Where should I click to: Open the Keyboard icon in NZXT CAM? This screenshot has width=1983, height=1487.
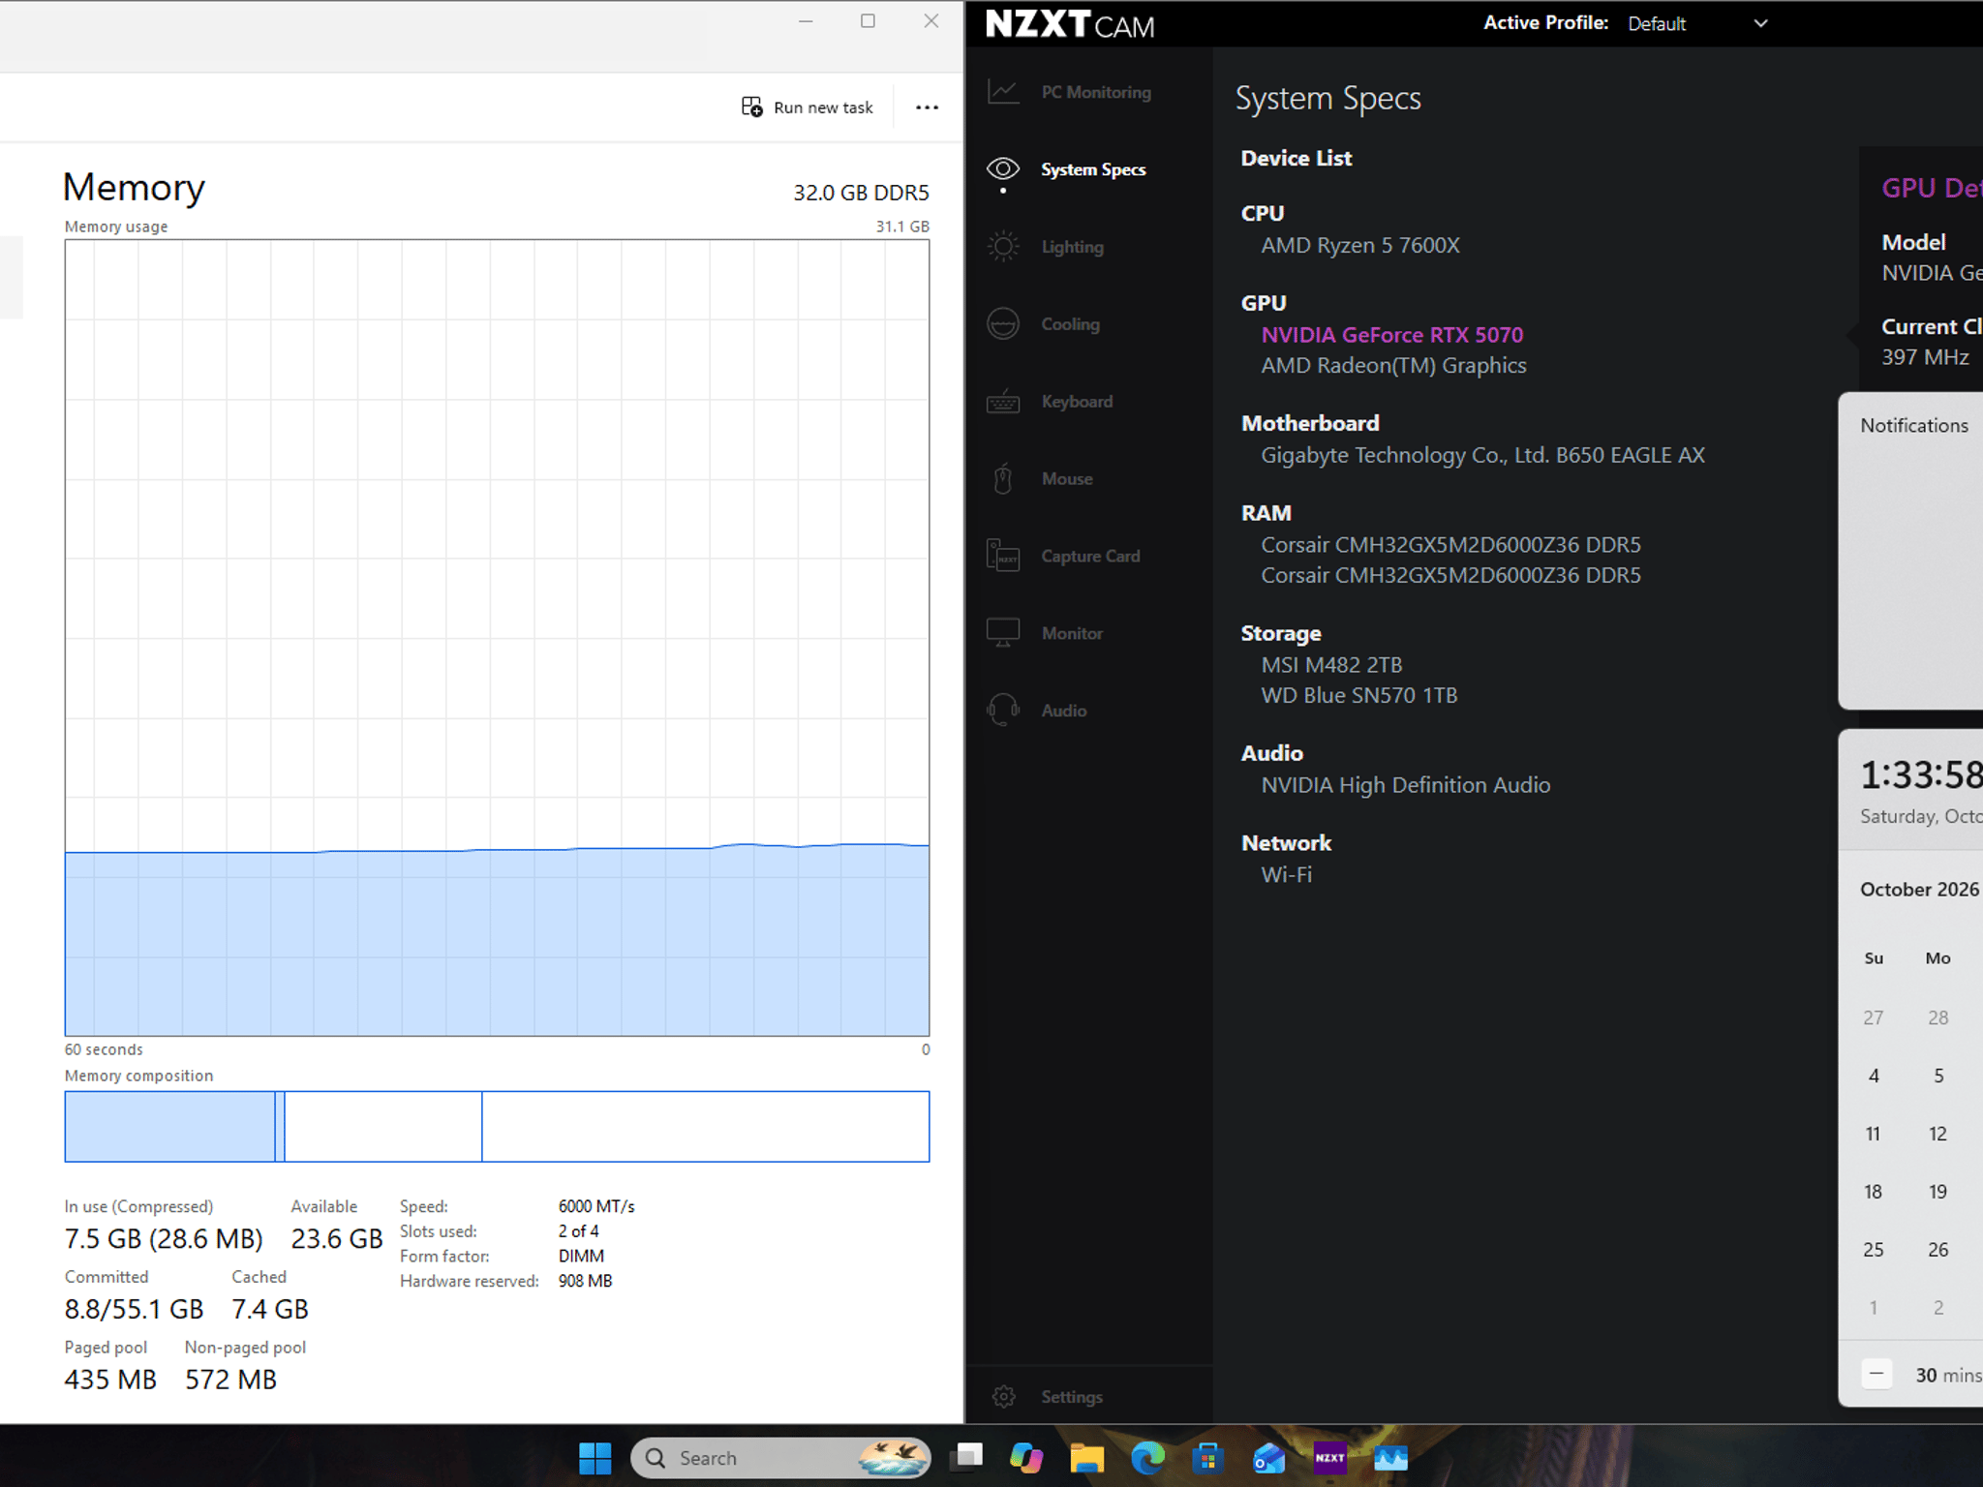(x=1003, y=401)
